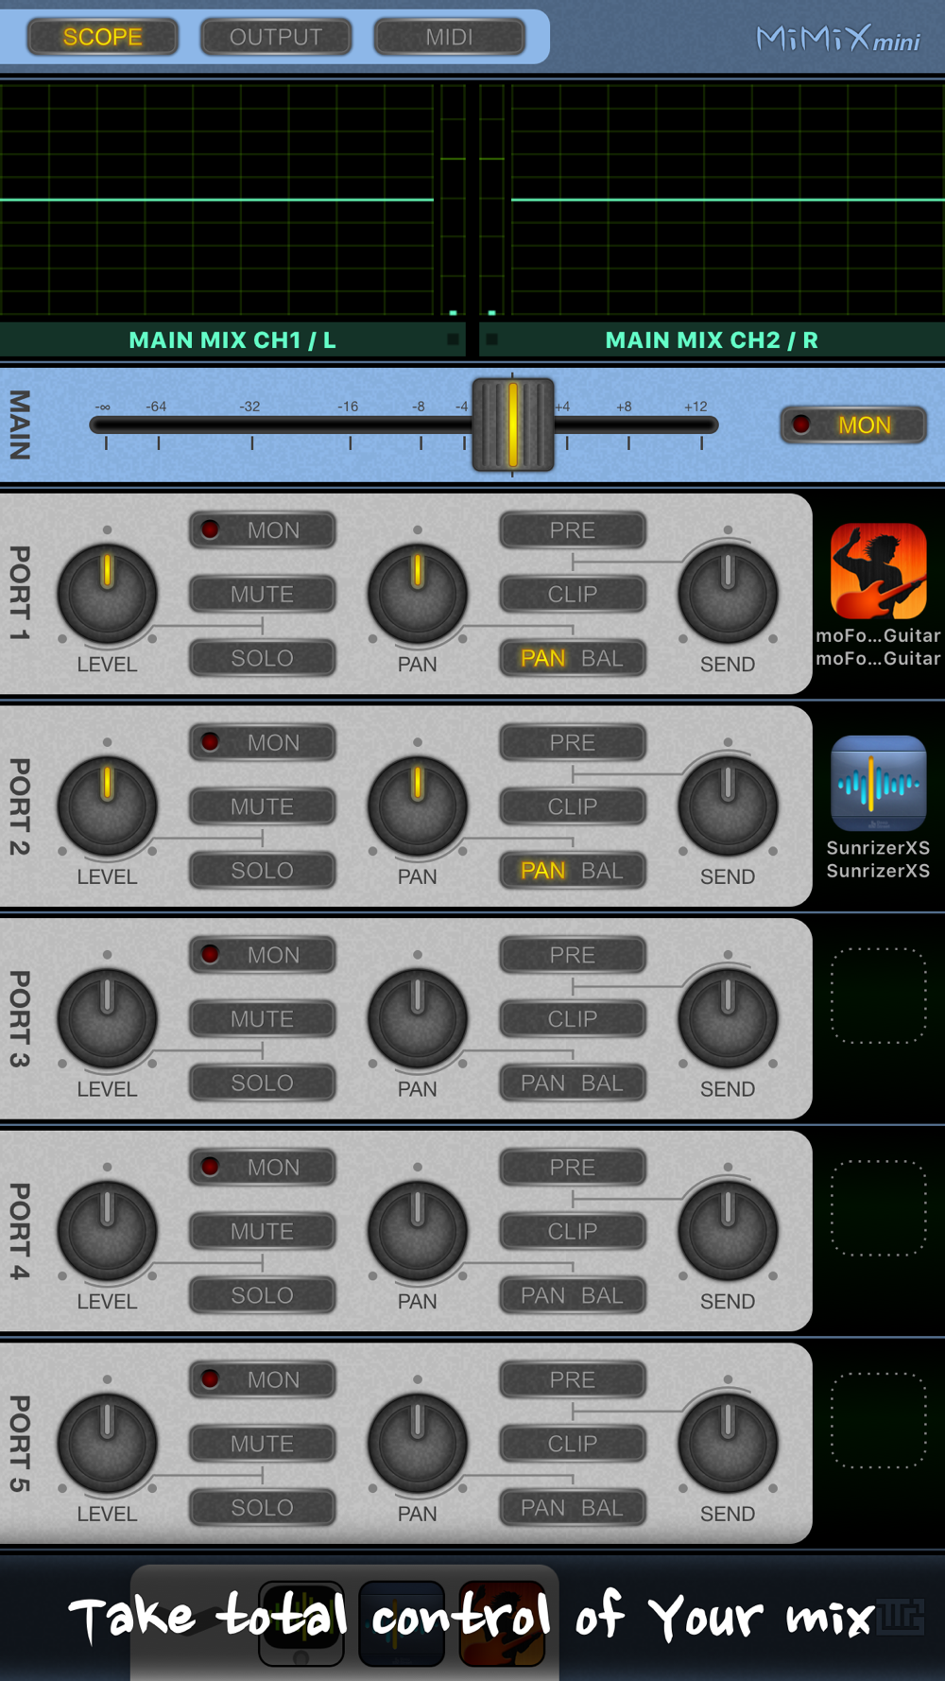Screen dimensions: 945x1681
Task: Select the MAIN MIX CH1 / L scope label
Action: (232, 340)
